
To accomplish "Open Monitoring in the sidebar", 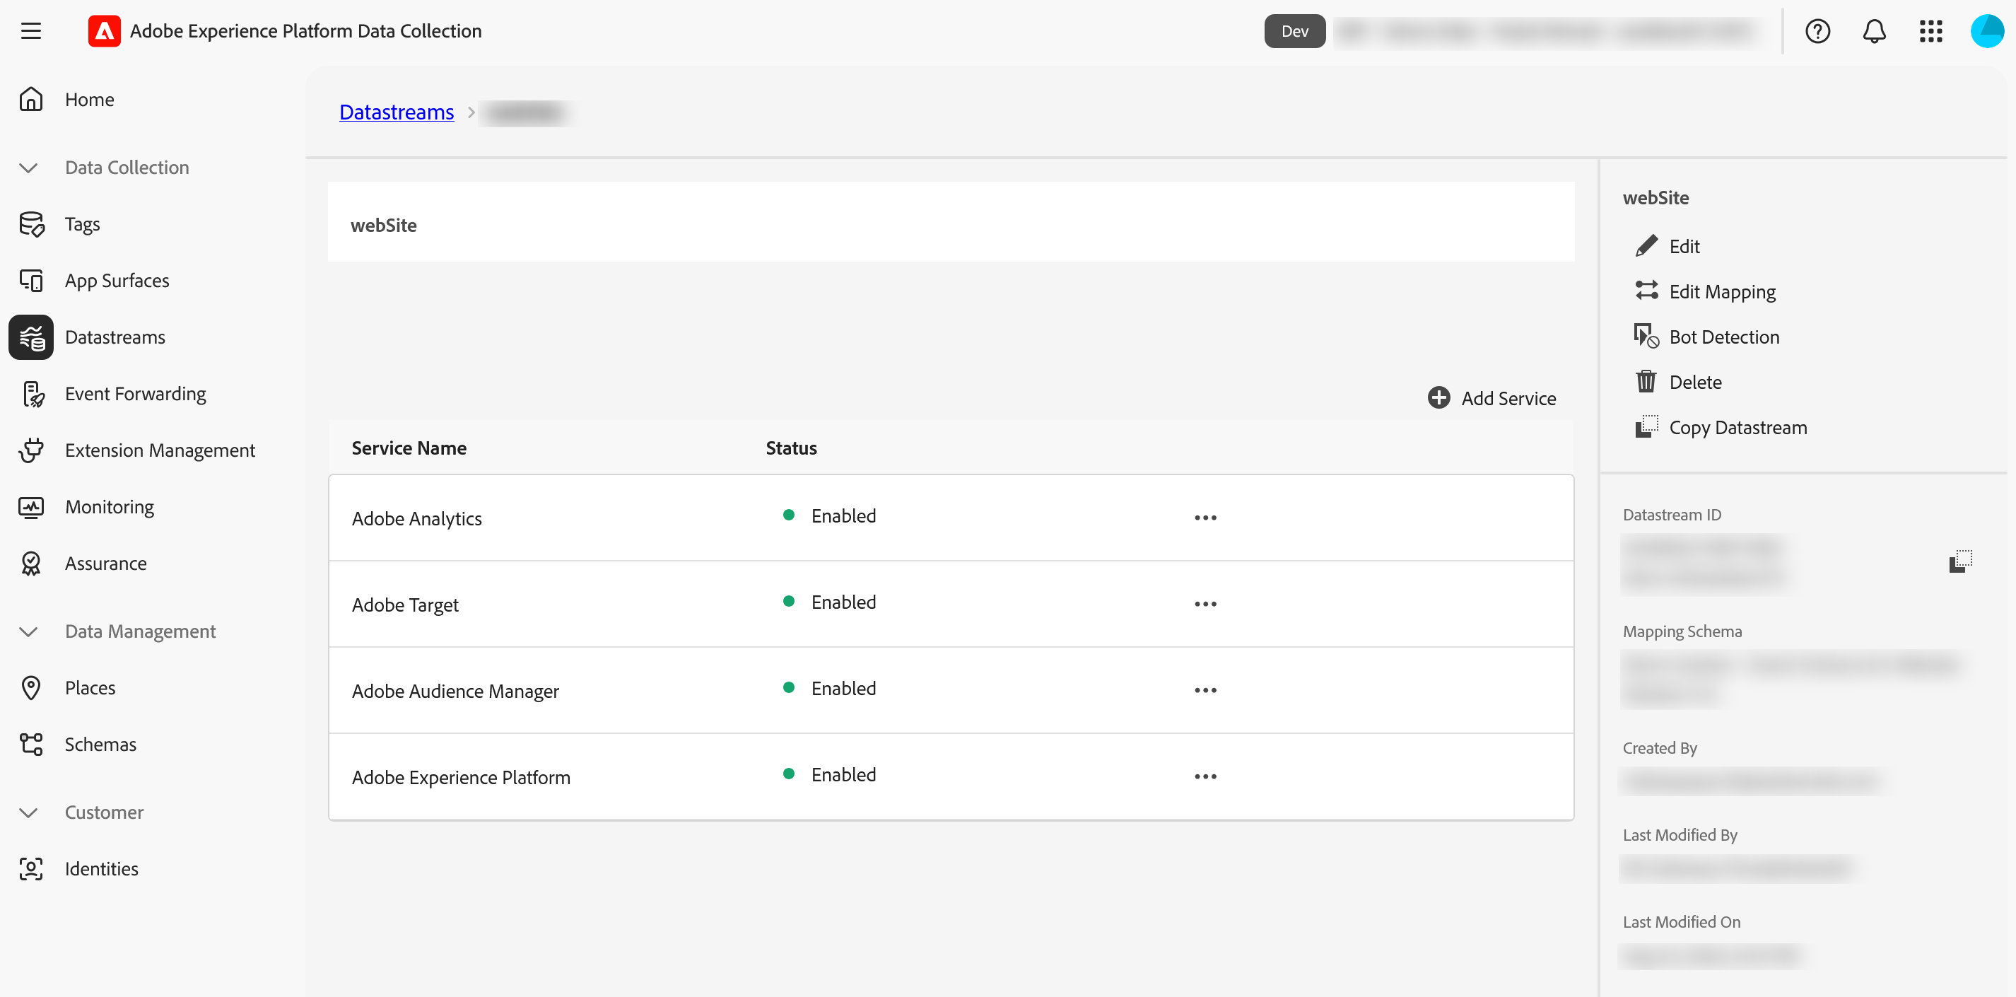I will tap(110, 507).
